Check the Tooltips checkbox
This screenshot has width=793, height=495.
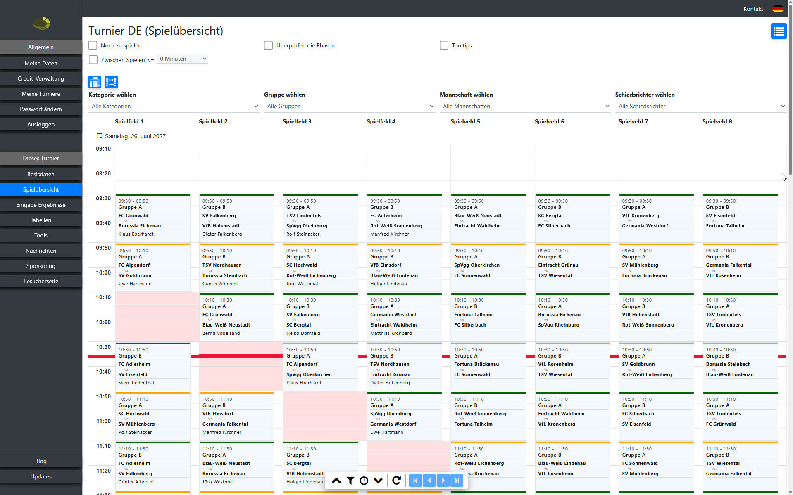[444, 45]
